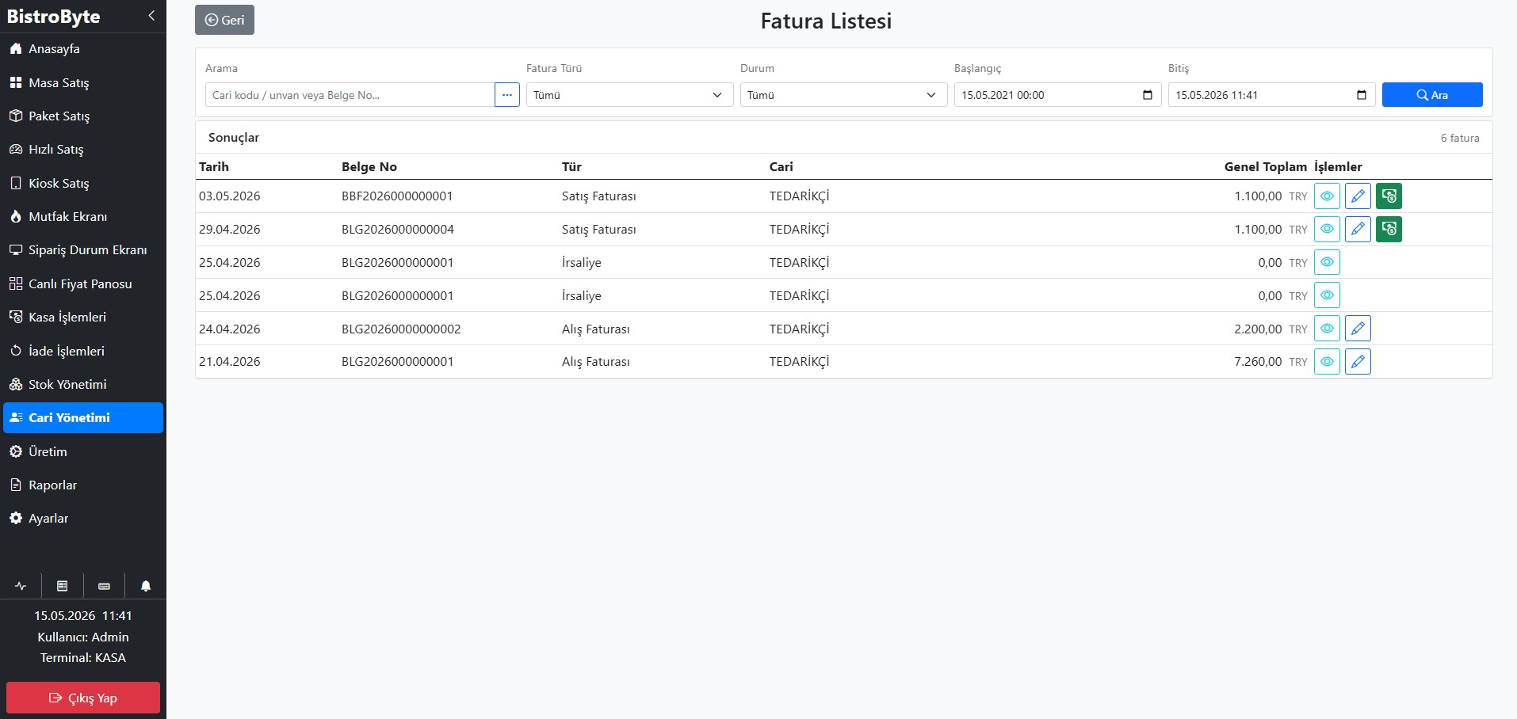The height and width of the screenshot is (719, 1517).
Task: Focus the Arama search input field
Action: click(x=350, y=95)
